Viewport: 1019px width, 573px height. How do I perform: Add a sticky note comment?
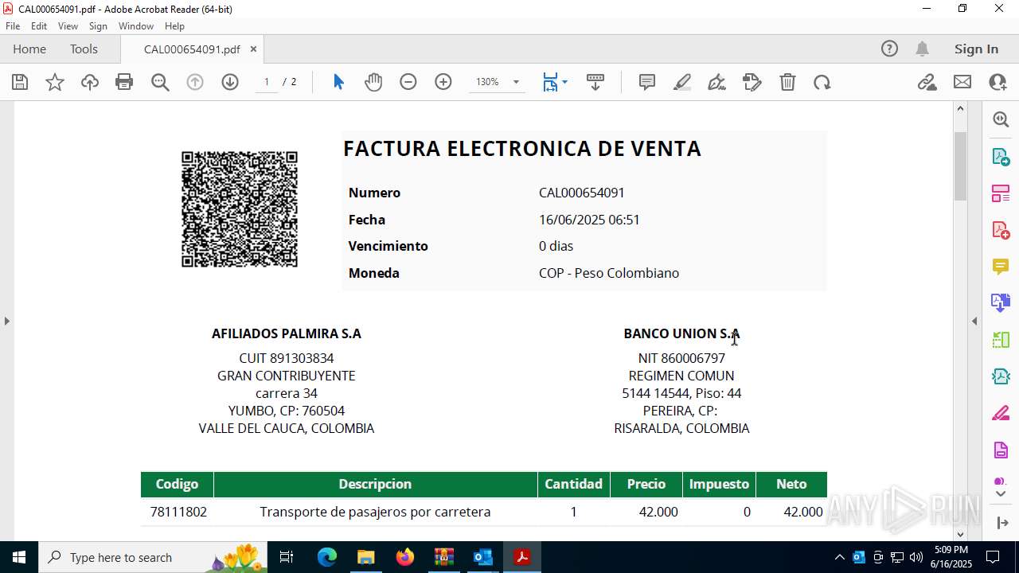[647, 82]
